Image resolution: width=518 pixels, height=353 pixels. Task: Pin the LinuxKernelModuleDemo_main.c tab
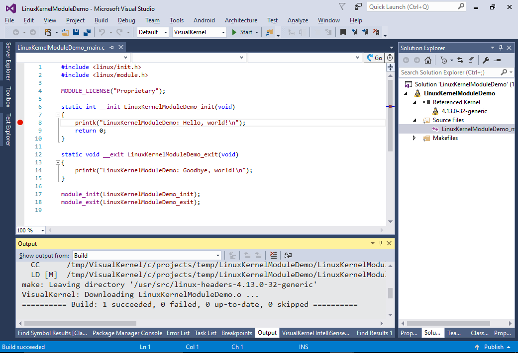coord(111,48)
